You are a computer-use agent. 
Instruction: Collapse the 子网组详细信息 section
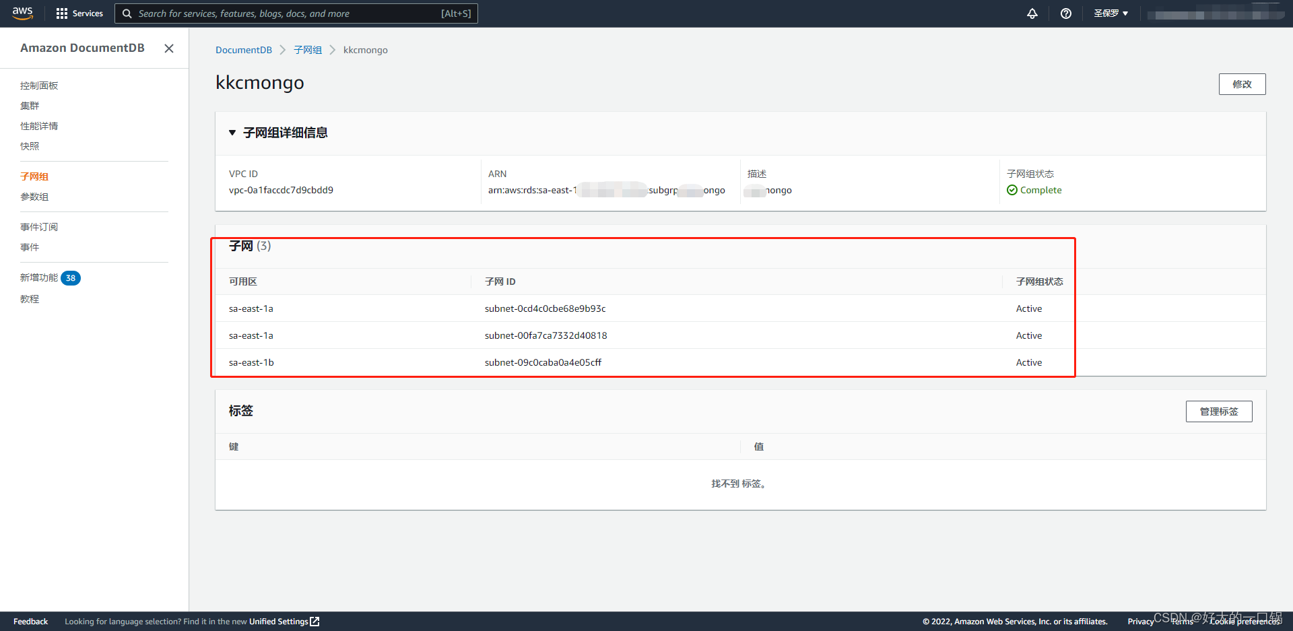(x=232, y=133)
